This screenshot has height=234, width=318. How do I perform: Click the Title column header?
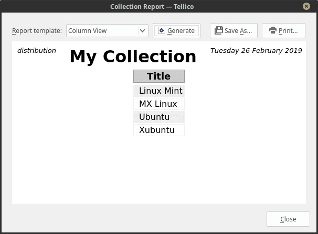coord(159,76)
